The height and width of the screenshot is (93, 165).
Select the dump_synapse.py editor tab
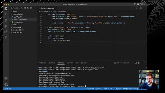point(47,8)
